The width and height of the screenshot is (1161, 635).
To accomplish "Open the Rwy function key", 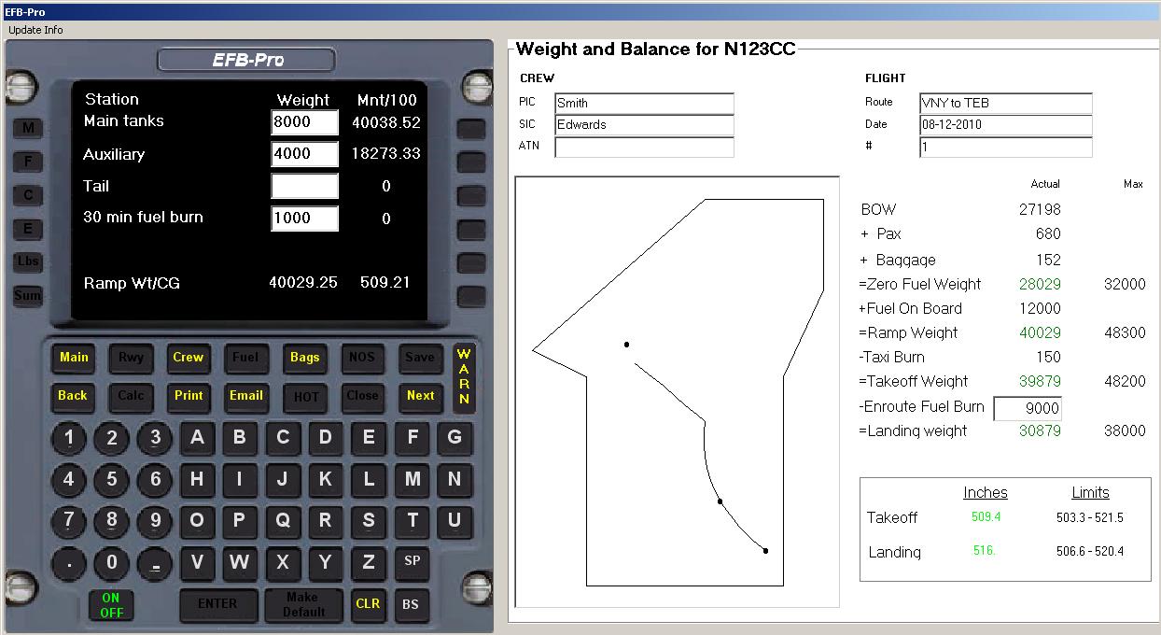I will coord(132,358).
